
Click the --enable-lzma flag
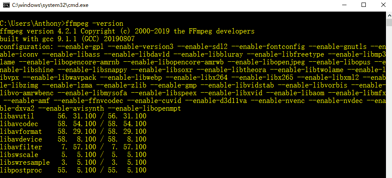click(67, 85)
